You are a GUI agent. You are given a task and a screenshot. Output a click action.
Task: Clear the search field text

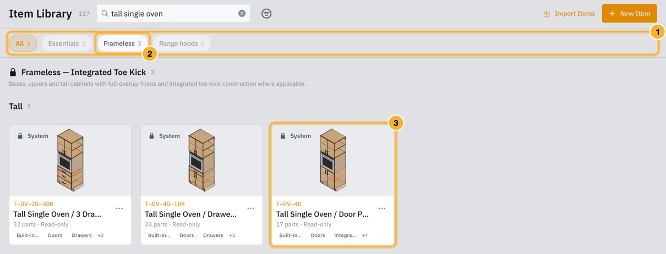pos(242,13)
